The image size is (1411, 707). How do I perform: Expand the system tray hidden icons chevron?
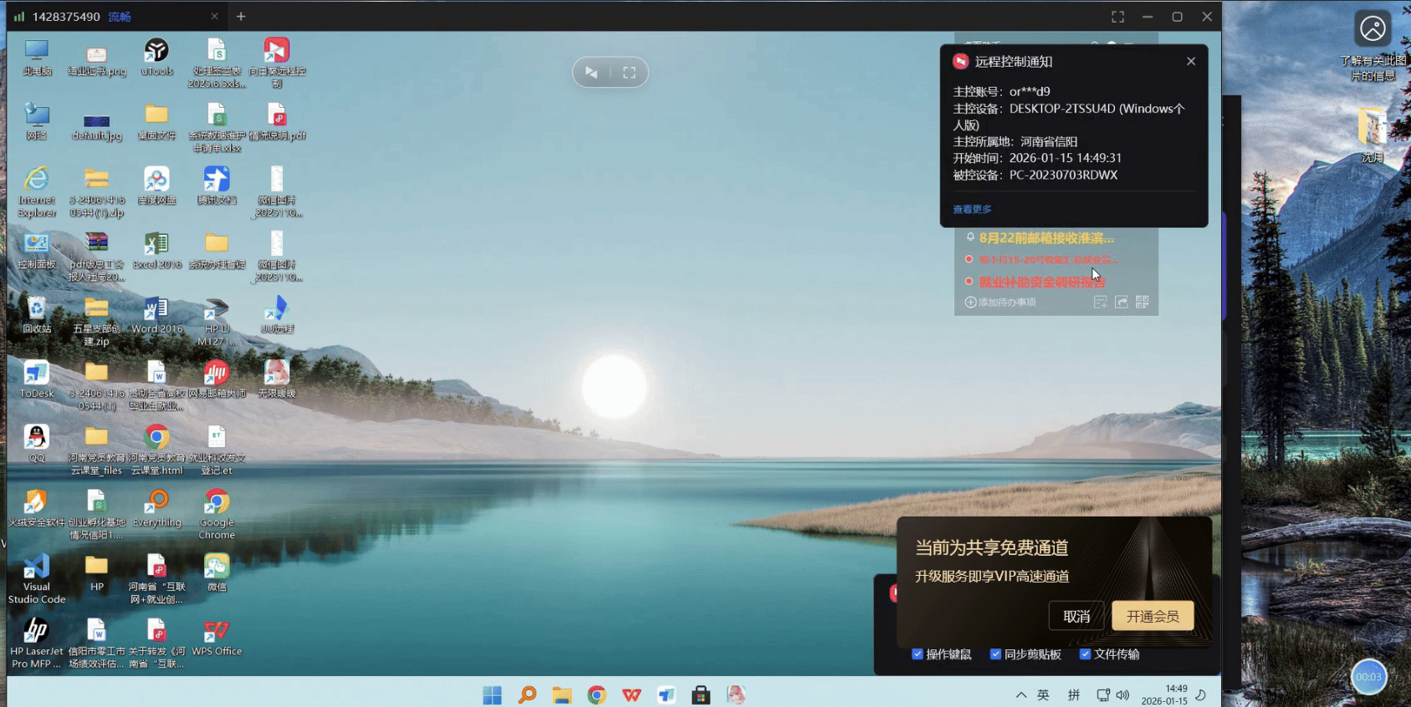(x=1020, y=694)
